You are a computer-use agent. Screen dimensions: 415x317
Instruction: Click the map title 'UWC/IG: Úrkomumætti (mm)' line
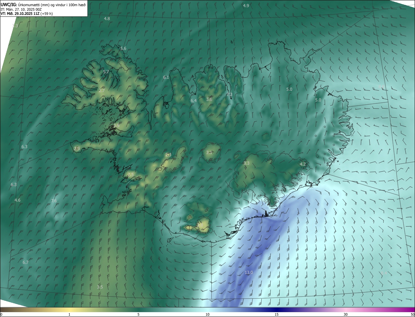[x=43, y=5]
